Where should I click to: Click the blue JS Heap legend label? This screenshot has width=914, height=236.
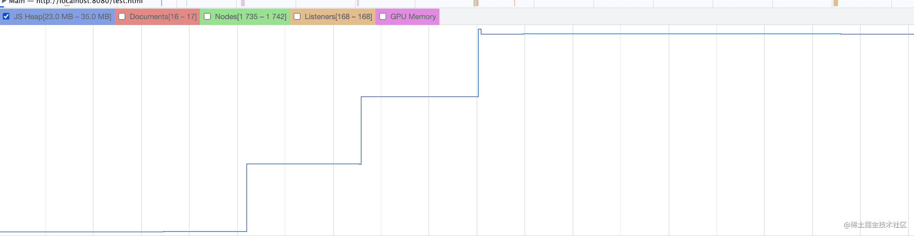62,17
